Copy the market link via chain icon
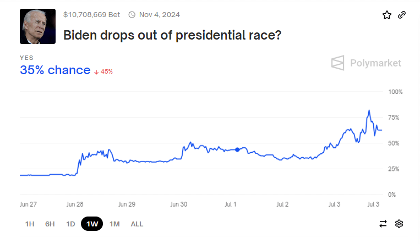This screenshot has height=244, width=420. click(x=402, y=15)
